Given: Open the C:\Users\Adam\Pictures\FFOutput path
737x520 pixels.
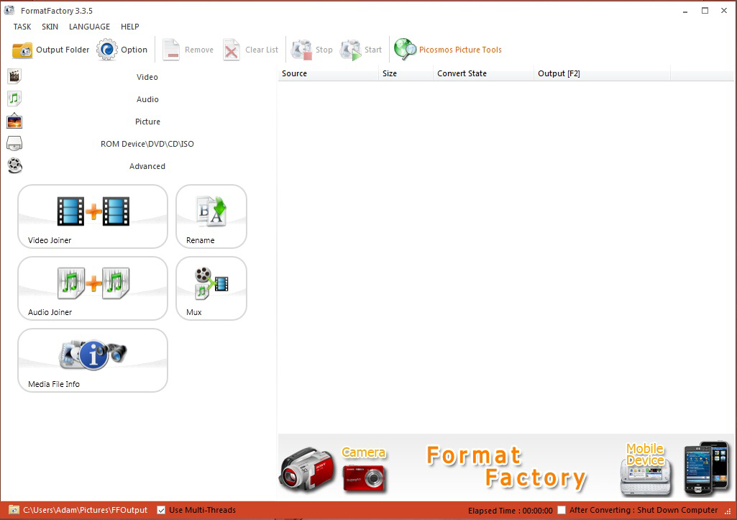Looking at the screenshot, I should click(85, 510).
